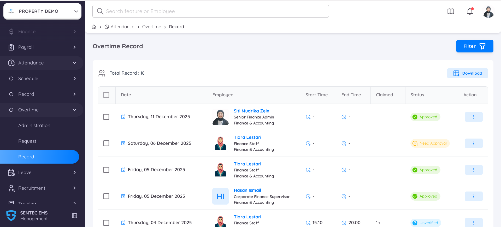
Task: Open Tiara Lestari's profile link on Saturday row
Action: 247,137
